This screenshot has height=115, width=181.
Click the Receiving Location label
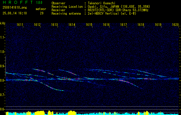click(x=67, y=7)
